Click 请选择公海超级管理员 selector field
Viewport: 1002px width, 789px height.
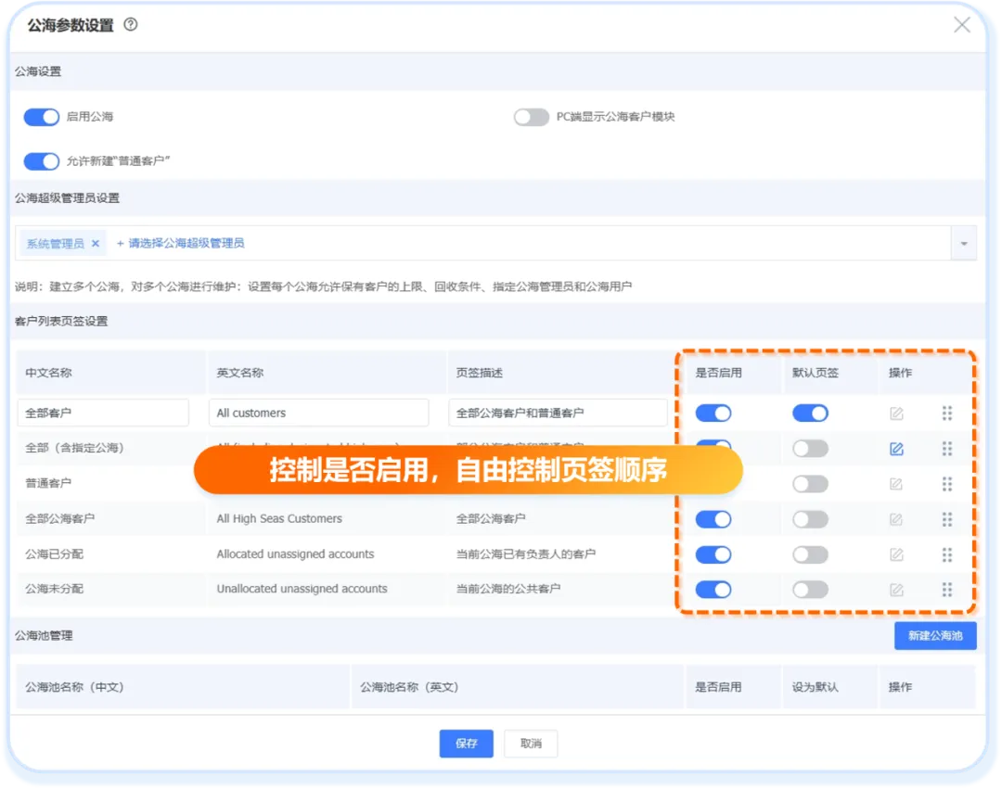(186, 244)
